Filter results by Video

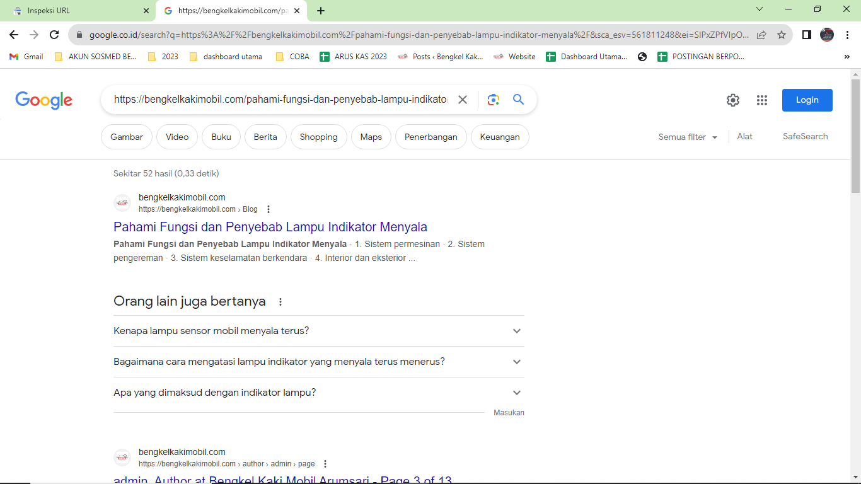[x=177, y=137]
